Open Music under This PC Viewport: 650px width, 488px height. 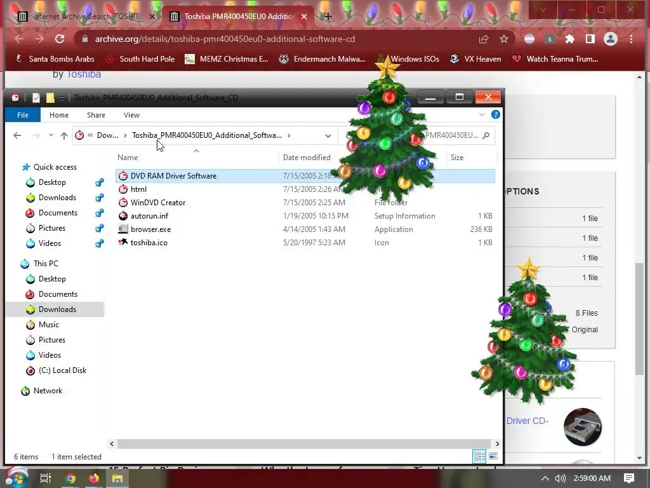(x=48, y=325)
